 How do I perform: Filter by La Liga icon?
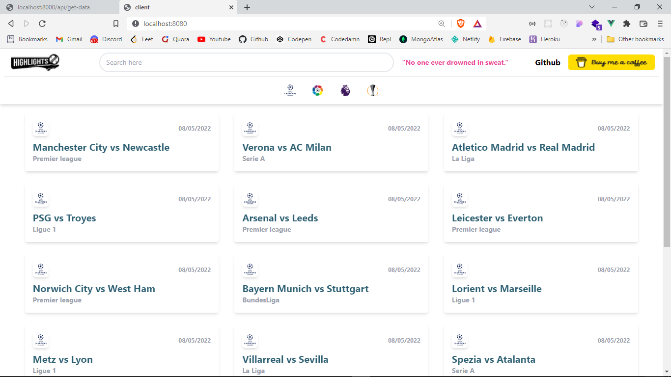[318, 90]
